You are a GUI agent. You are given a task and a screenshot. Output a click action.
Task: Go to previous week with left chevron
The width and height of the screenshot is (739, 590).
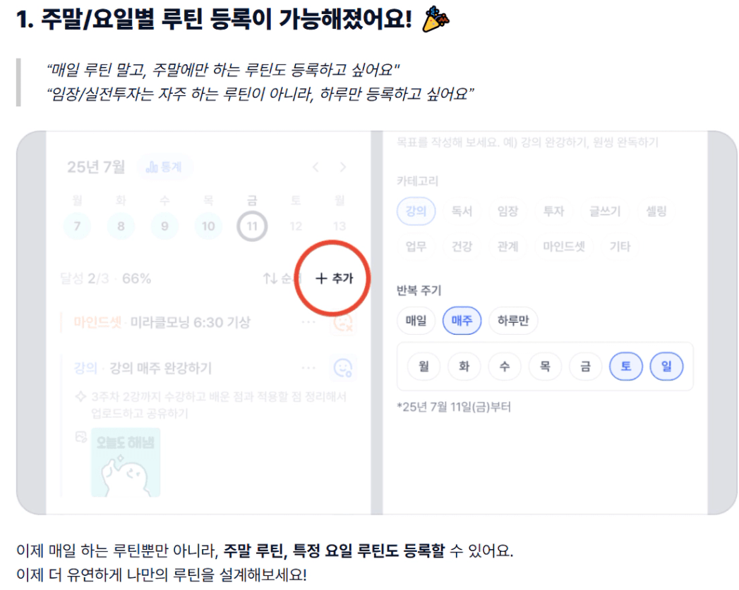coord(316,167)
